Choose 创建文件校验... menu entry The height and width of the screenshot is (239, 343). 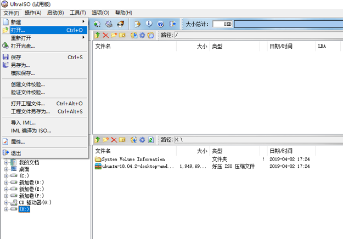45,84
